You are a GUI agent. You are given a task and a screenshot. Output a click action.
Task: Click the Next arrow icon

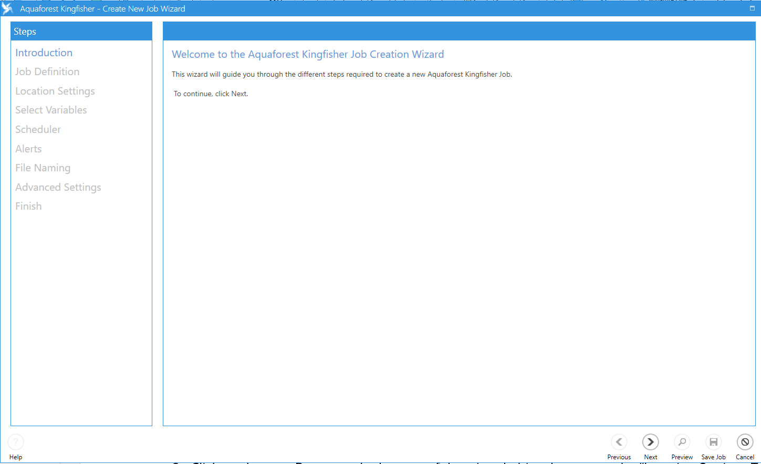pyautogui.click(x=650, y=442)
